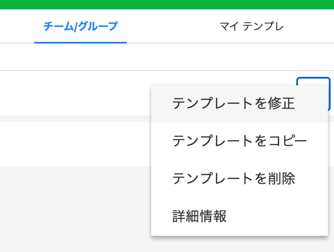
Task: Click the green header bar at the top
Action: coord(167,4)
